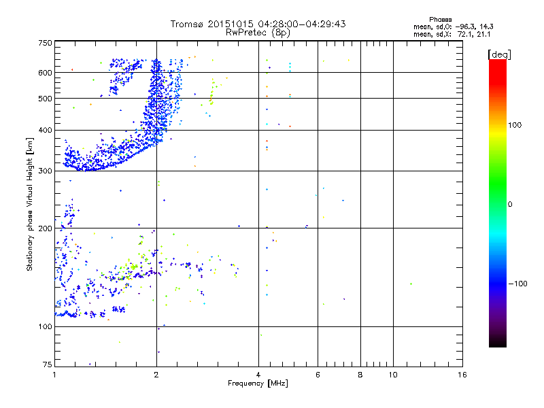Screen dimensions: 544x408
Task: Click 'mean, sd,X: 72.1, 21.1' statistic
Action: click(452, 34)
